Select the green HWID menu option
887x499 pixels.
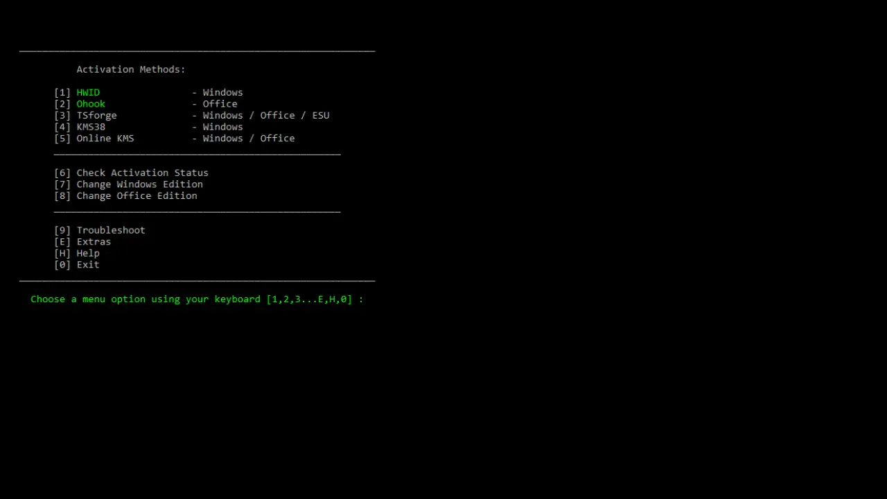point(88,92)
